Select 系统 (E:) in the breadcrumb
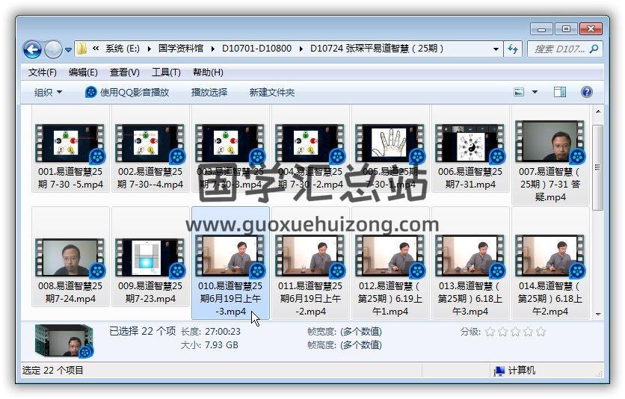 click(x=123, y=49)
